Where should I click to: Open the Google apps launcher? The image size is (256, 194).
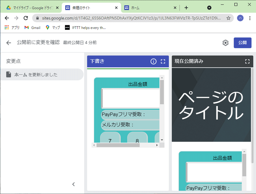[x=6, y=28]
